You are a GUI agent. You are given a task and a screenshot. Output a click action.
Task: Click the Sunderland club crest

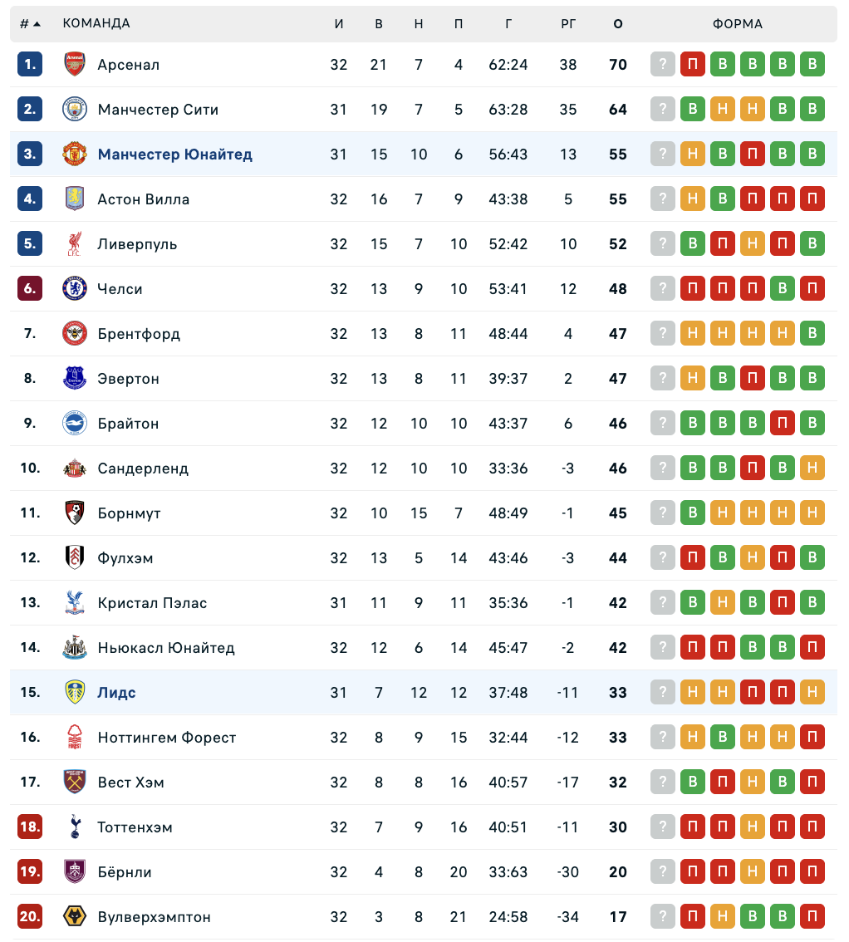point(75,469)
